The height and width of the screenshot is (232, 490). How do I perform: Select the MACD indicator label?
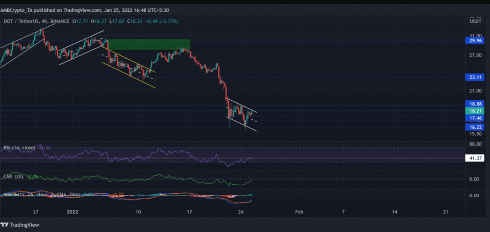point(42,195)
